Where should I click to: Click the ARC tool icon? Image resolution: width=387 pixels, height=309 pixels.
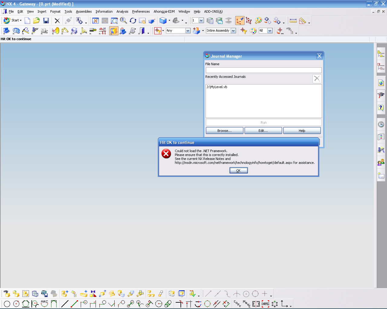(x=44, y=304)
